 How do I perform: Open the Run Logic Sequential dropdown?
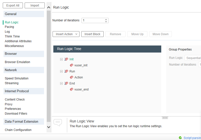pyautogui.click(x=193, y=58)
